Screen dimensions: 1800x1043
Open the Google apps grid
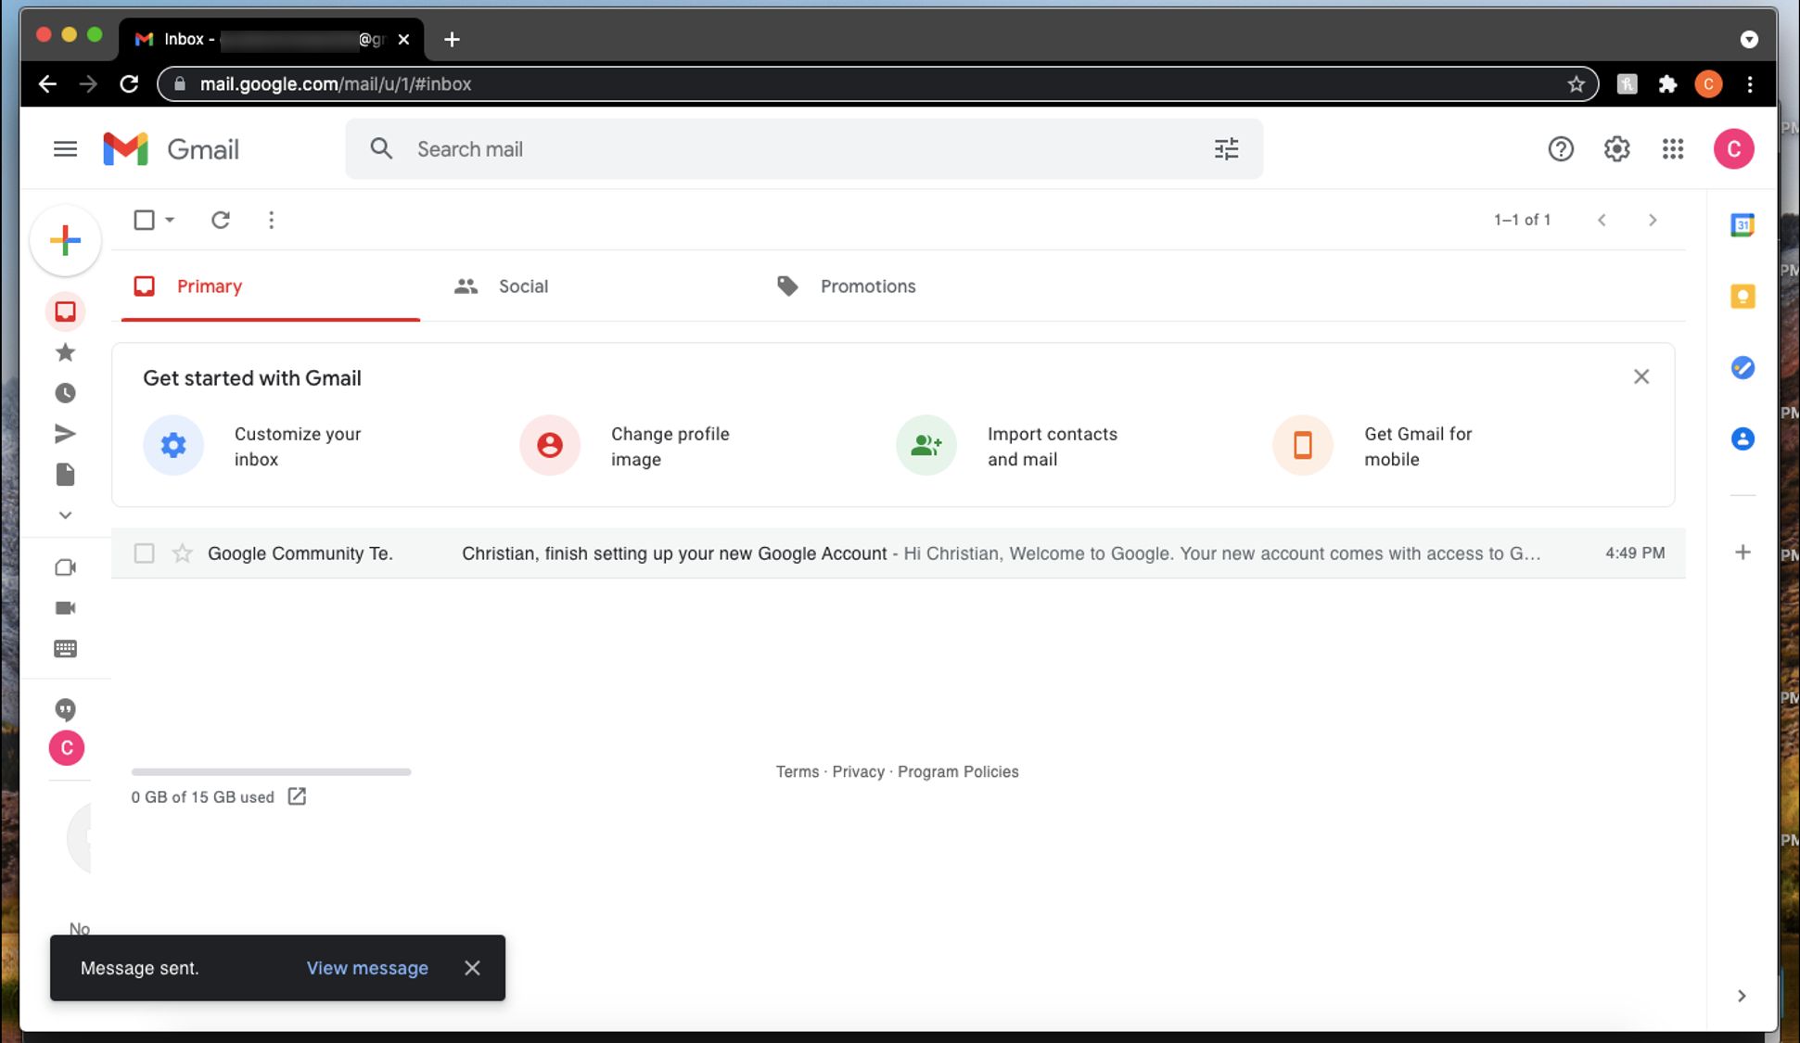(1672, 148)
